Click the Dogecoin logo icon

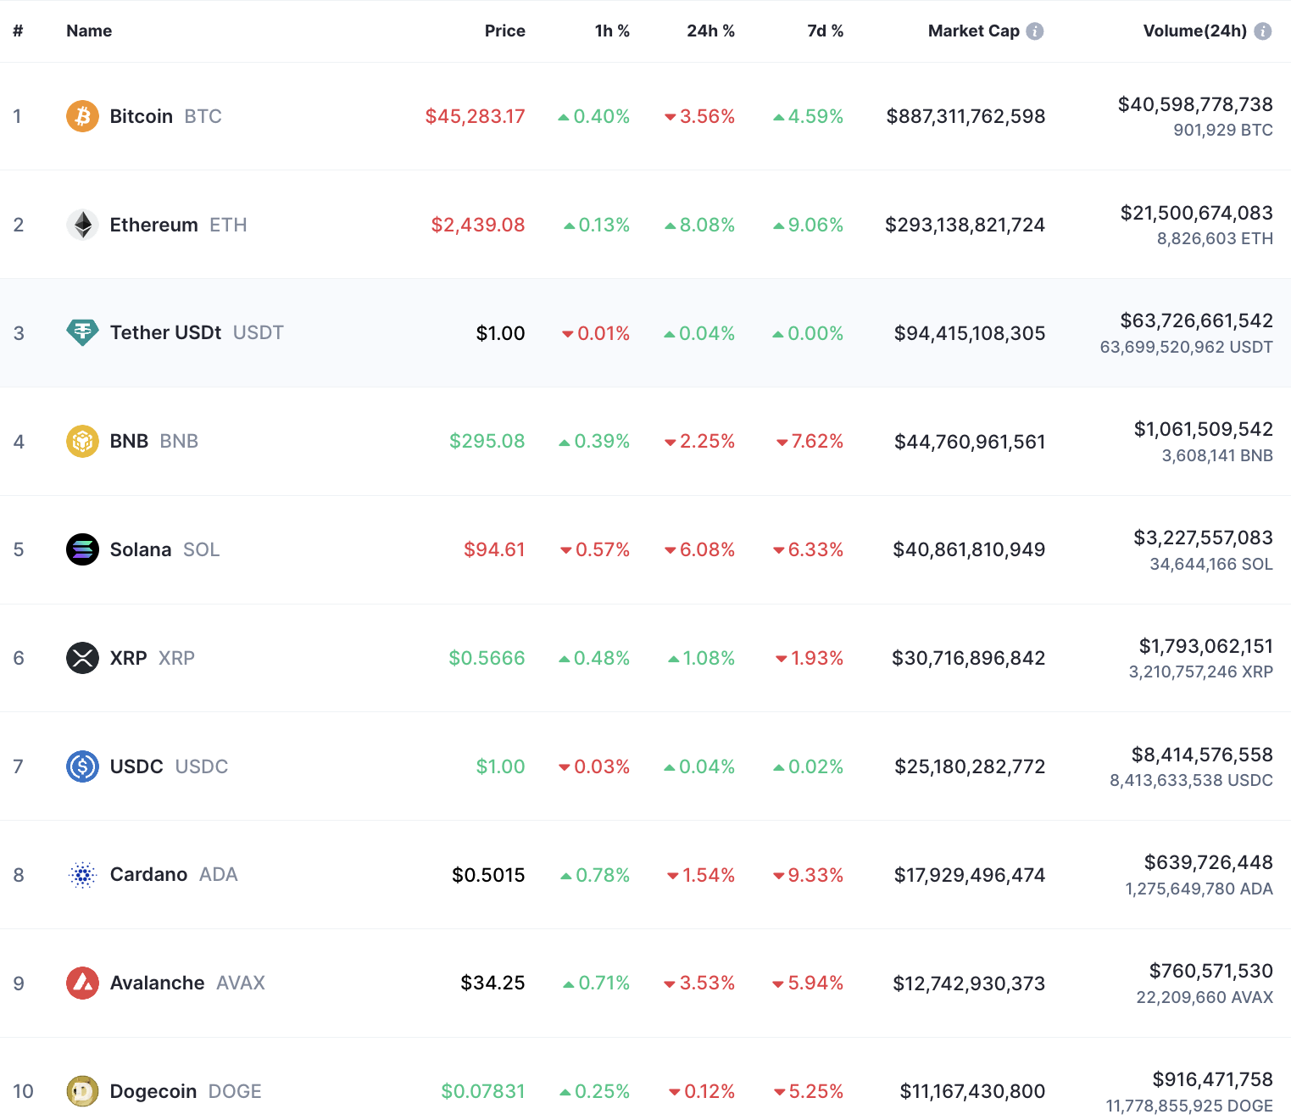(x=82, y=1091)
